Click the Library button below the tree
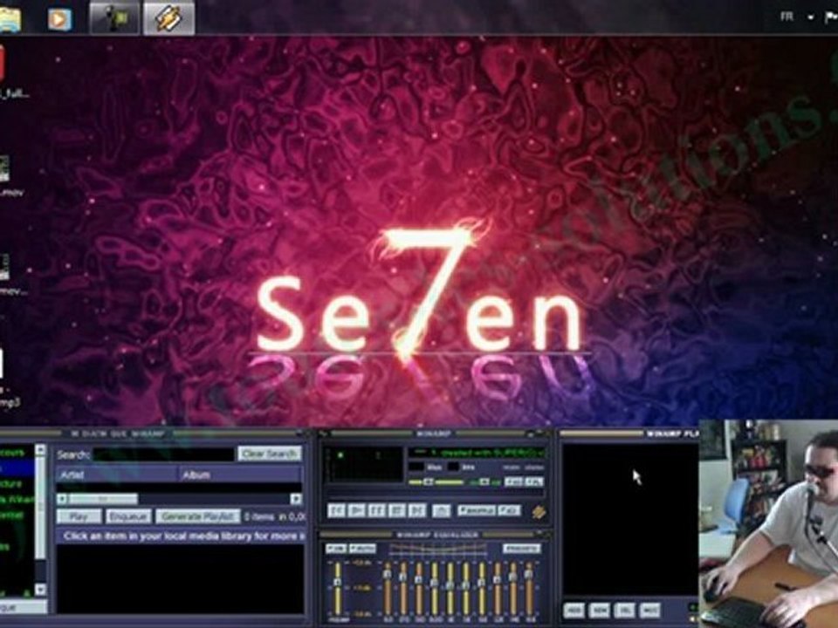 (x=23, y=607)
